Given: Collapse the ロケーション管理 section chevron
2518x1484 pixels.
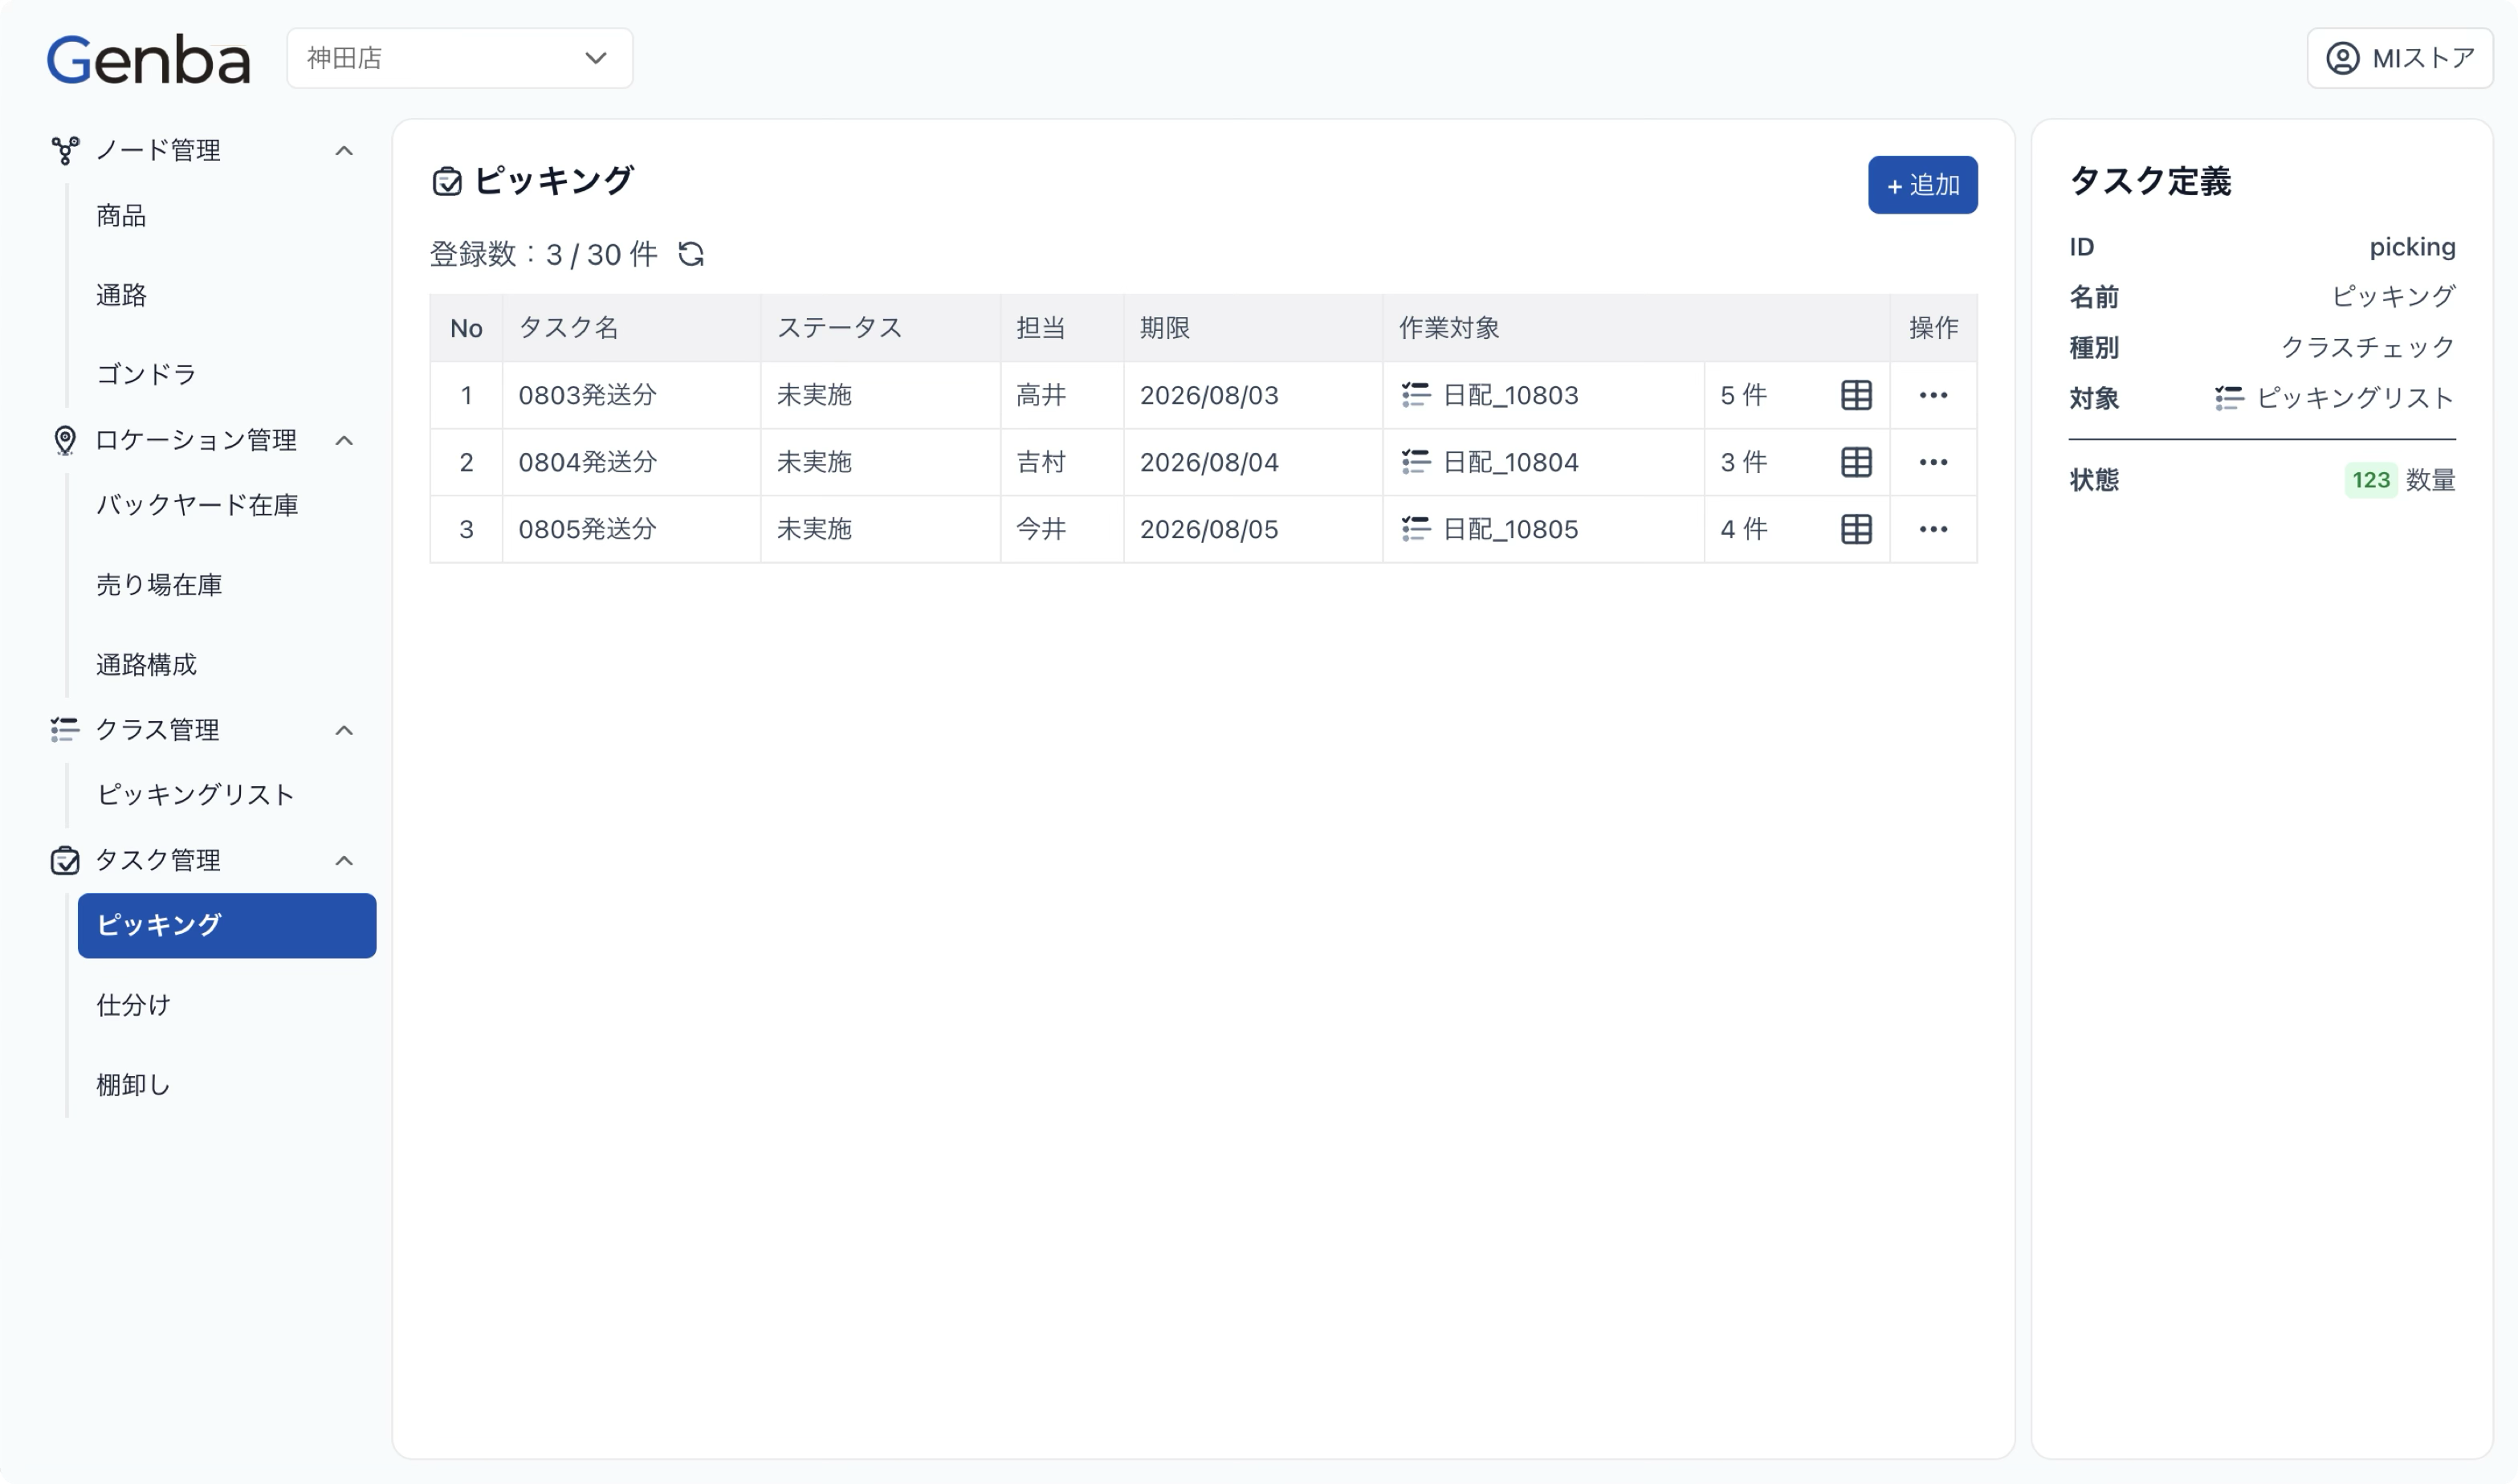Looking at the screenshot, I should [344, 440].
